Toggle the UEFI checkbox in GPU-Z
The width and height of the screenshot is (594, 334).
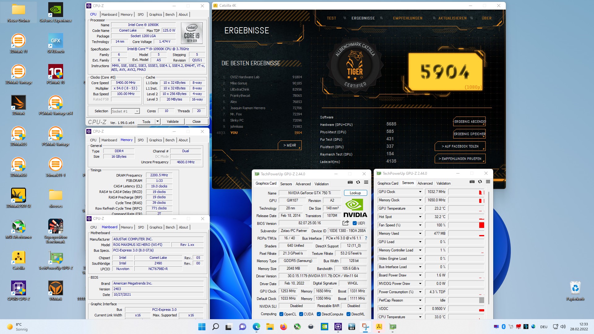[355, 223]
